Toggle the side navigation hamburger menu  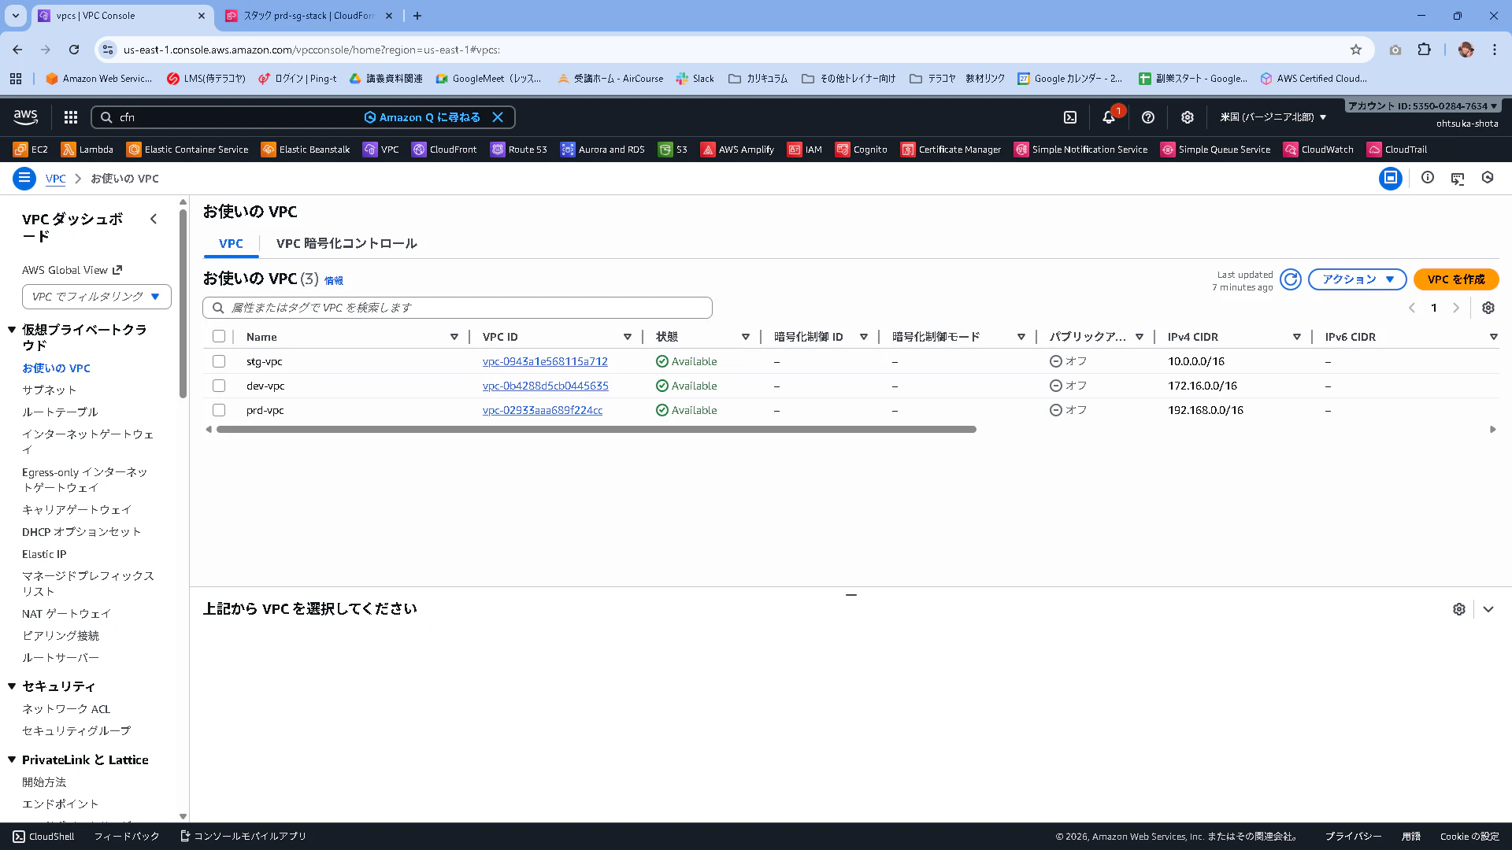click(x=24, y=179)
